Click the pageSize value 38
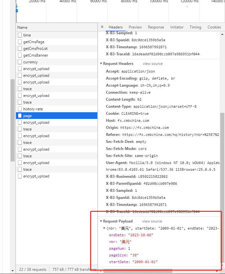Viewport: 225px width, 274px height. tap(134, 255)
